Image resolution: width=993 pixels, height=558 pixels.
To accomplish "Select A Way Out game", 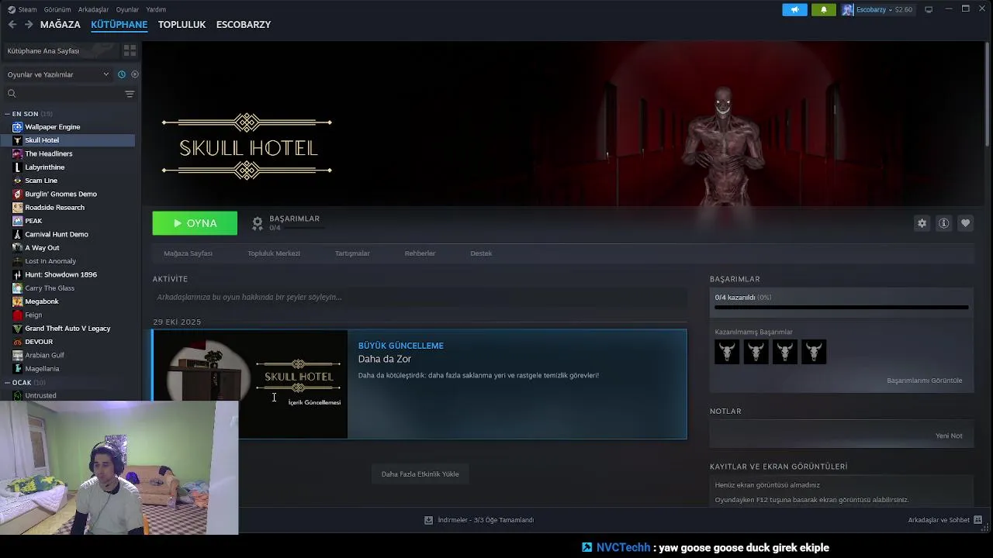I will (42, 248).
